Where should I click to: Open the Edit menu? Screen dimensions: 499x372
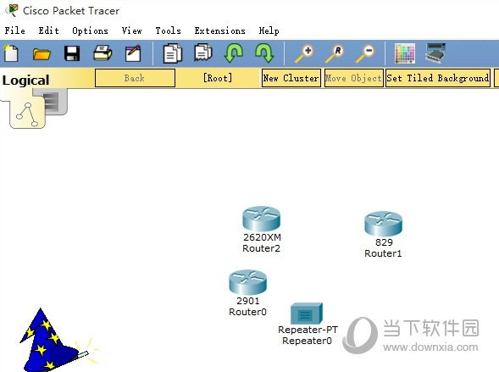click(48, 31)
